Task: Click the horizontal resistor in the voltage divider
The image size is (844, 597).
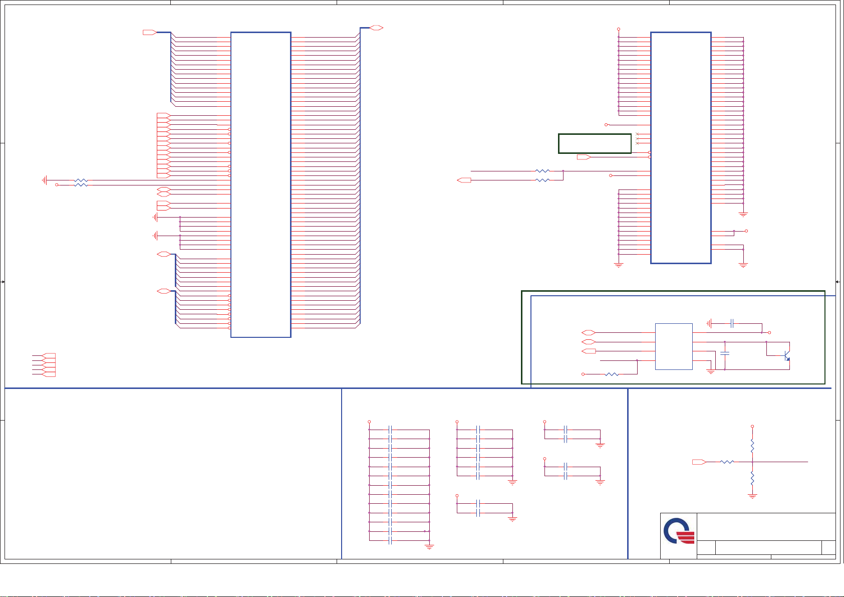Action: (727, 462)
